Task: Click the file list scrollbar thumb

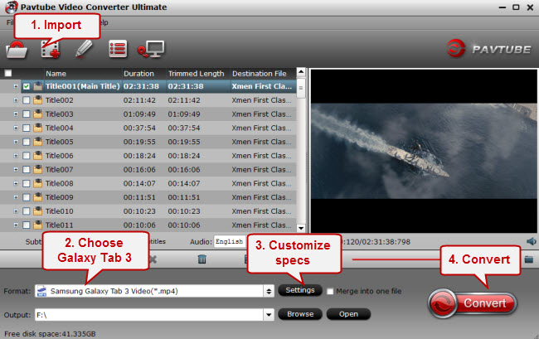Action: (x=301, y=88)
